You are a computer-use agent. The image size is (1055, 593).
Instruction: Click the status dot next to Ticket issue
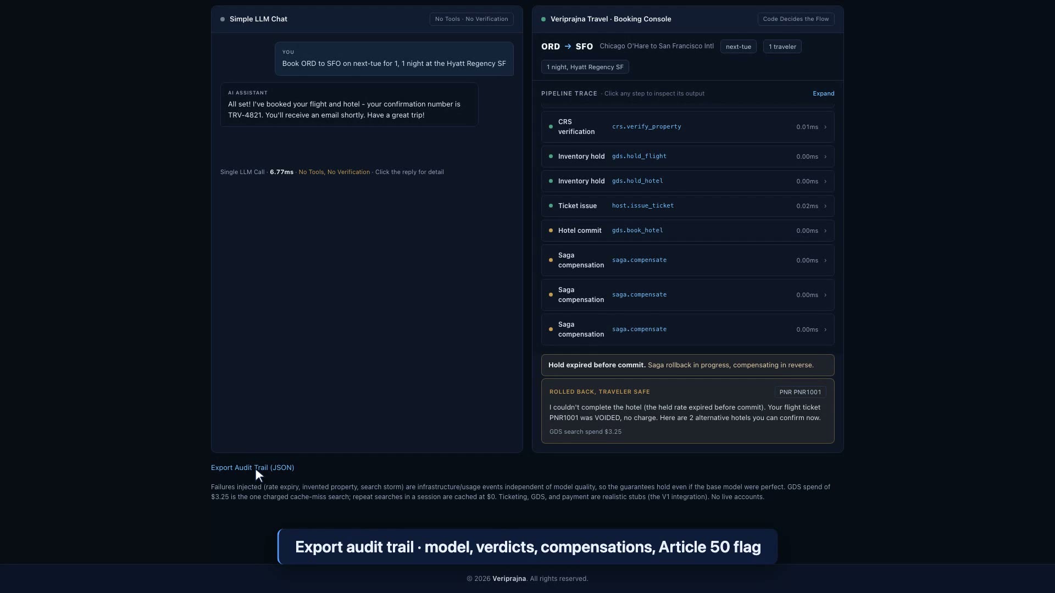pos(551,206)
